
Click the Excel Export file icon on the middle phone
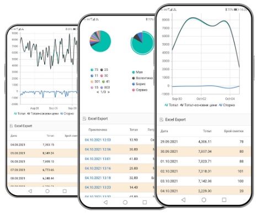point(84,118)
